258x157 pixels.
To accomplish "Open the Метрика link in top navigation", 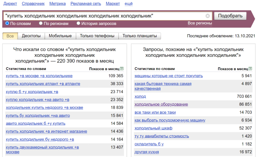I will (x=57, y=4).
